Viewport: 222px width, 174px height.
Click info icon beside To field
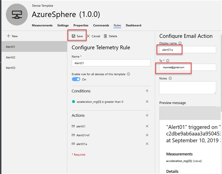[167, 61]
